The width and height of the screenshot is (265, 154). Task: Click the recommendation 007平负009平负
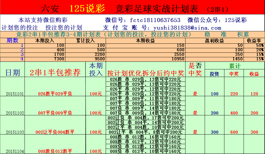tap(55, 113)
